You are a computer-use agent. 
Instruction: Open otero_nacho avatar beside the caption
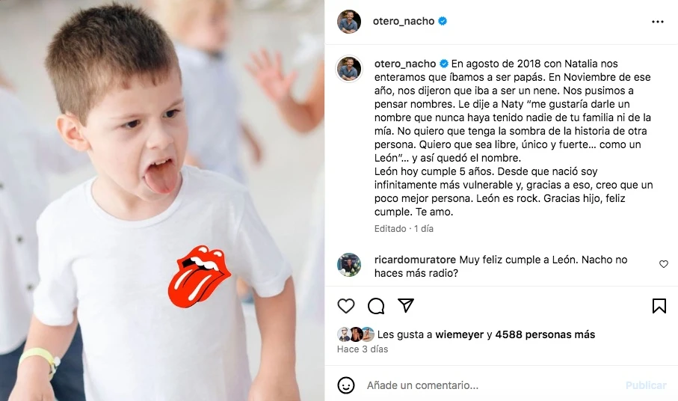(x=349, y=68)
